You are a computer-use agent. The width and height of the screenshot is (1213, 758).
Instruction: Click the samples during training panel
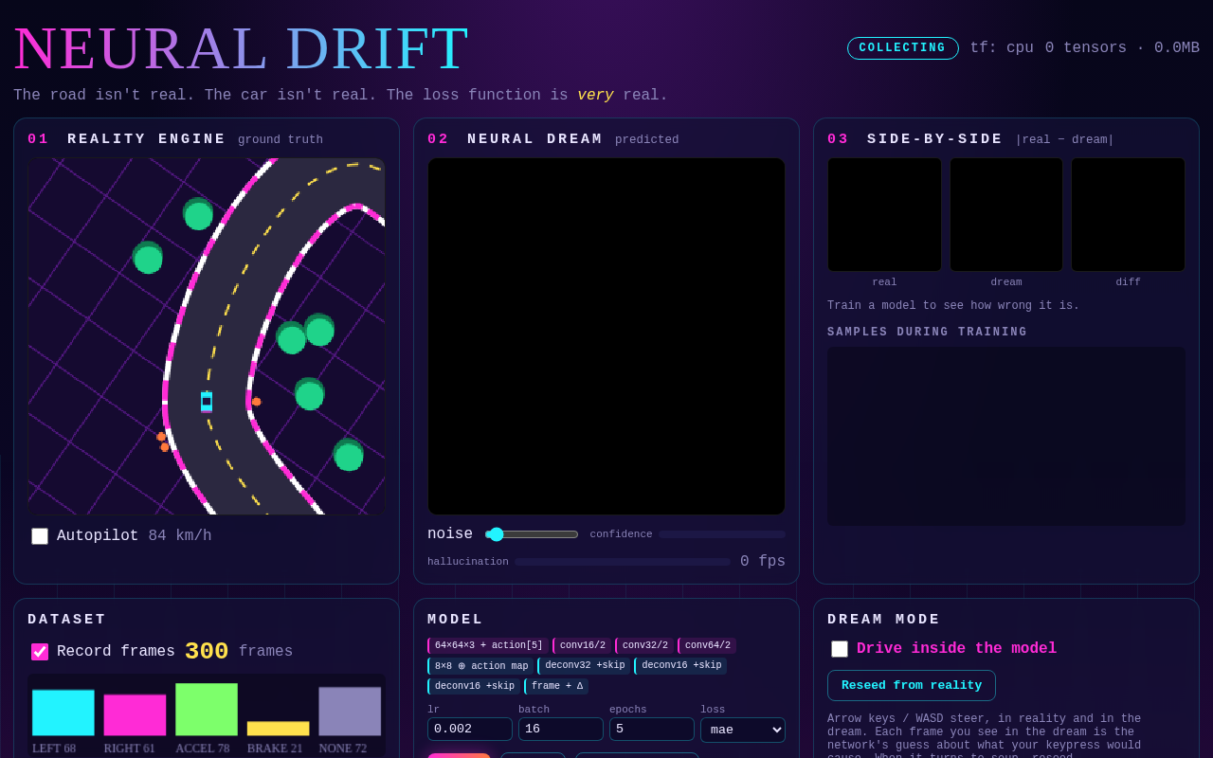pos(1006,436)
